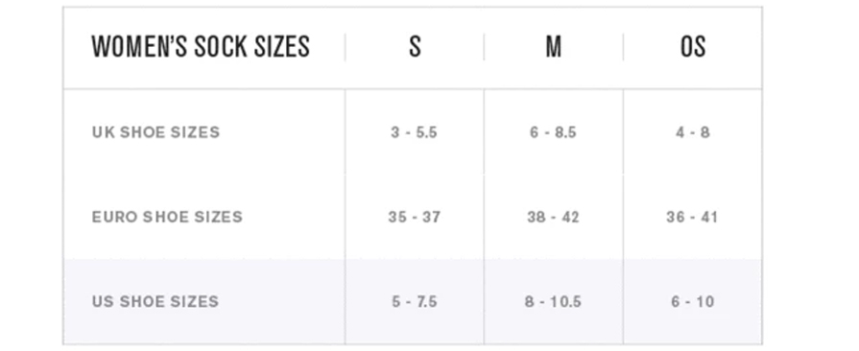
Task: Click the Euro size 38 - 42 cell
Action: [x=553, y=218]
